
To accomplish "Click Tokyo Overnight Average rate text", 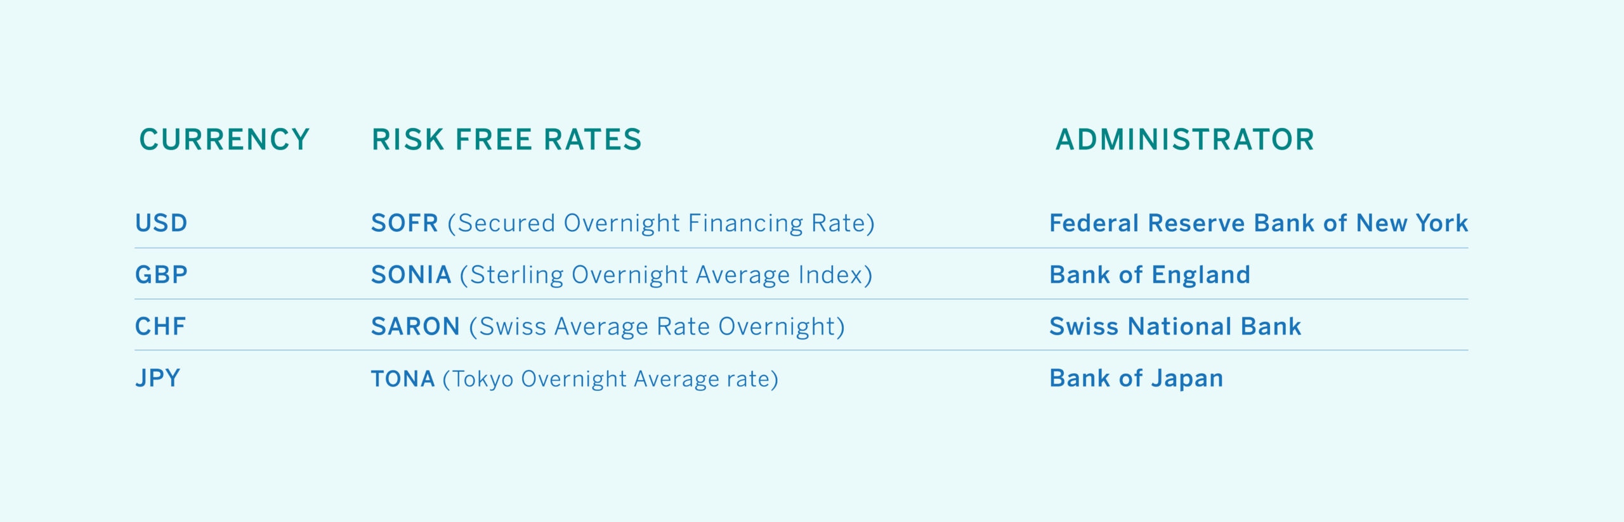I will pos(610,379).
